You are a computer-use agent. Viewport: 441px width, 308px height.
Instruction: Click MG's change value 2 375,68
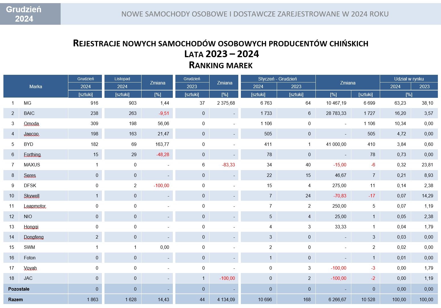tap(226, 103)
